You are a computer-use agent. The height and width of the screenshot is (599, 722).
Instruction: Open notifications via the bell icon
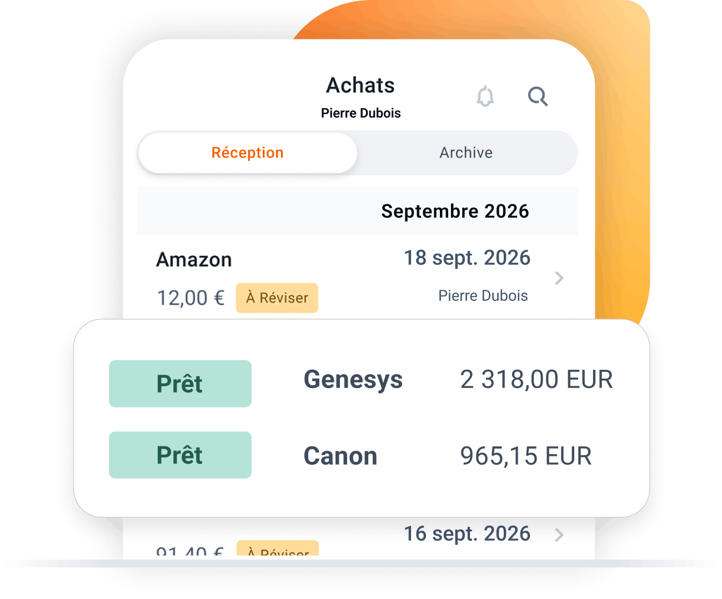(x=484, y=97)
